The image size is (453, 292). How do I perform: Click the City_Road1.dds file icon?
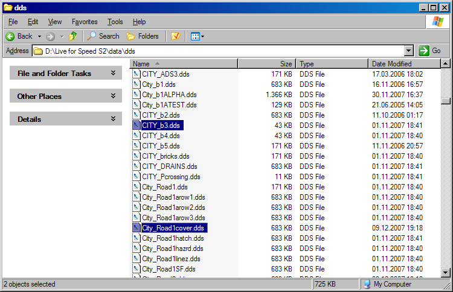click(x=137, y=186)
